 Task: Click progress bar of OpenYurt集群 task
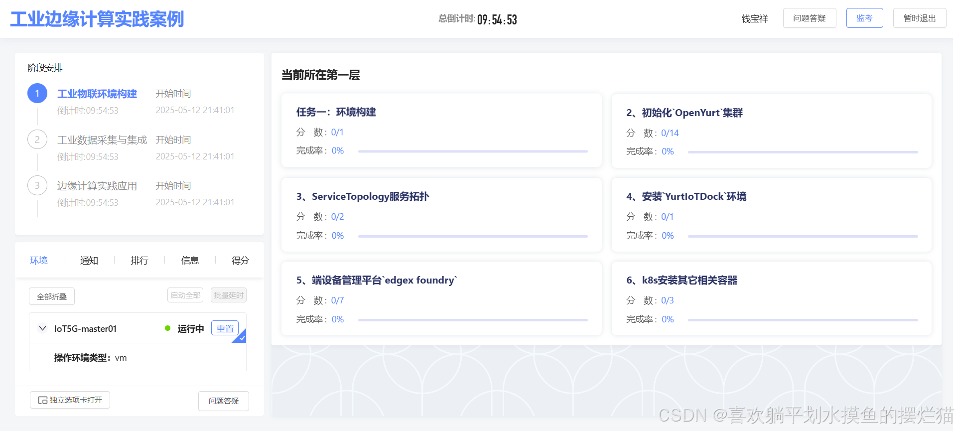(x=803, y=152)
